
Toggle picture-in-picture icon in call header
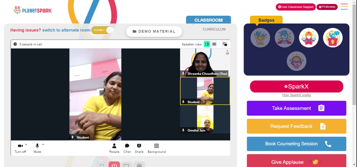point(225,44)
